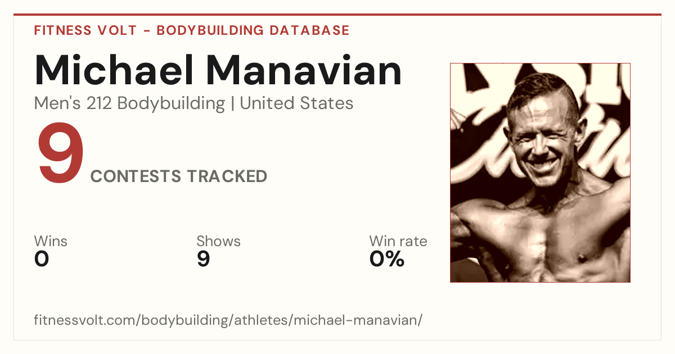Screen dimensions: 675x354
Task: Click the "michael-manavian" slug in the URL
Action: (355, 321)
